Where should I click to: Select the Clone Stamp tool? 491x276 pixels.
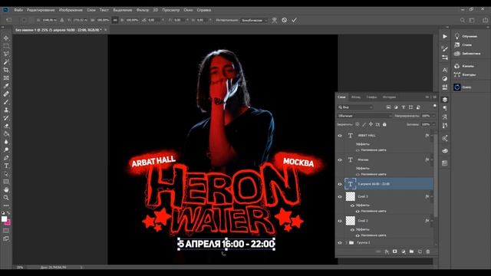[x=6, y=110]
